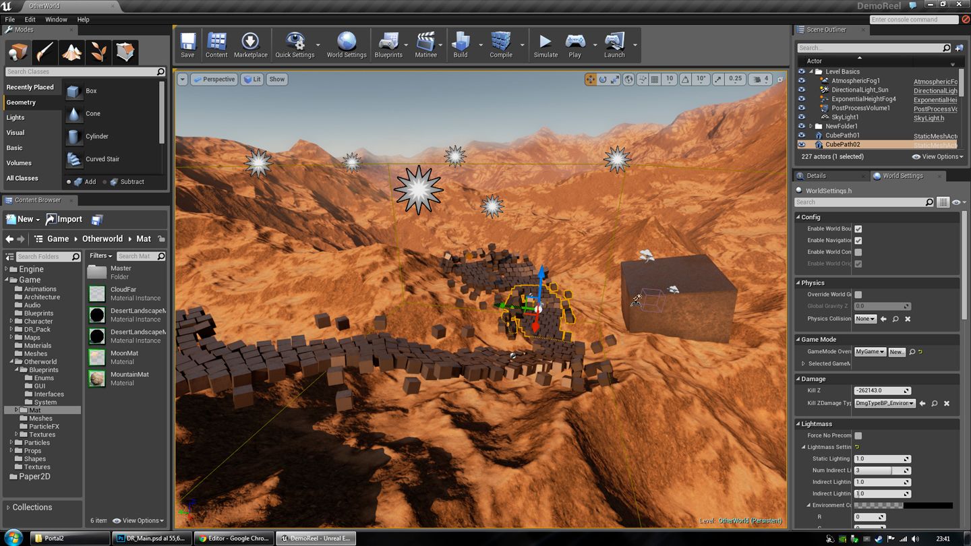Click the Perspective viewport button
Viewport: 971px width, 546px height.
(x=214, y=80)
